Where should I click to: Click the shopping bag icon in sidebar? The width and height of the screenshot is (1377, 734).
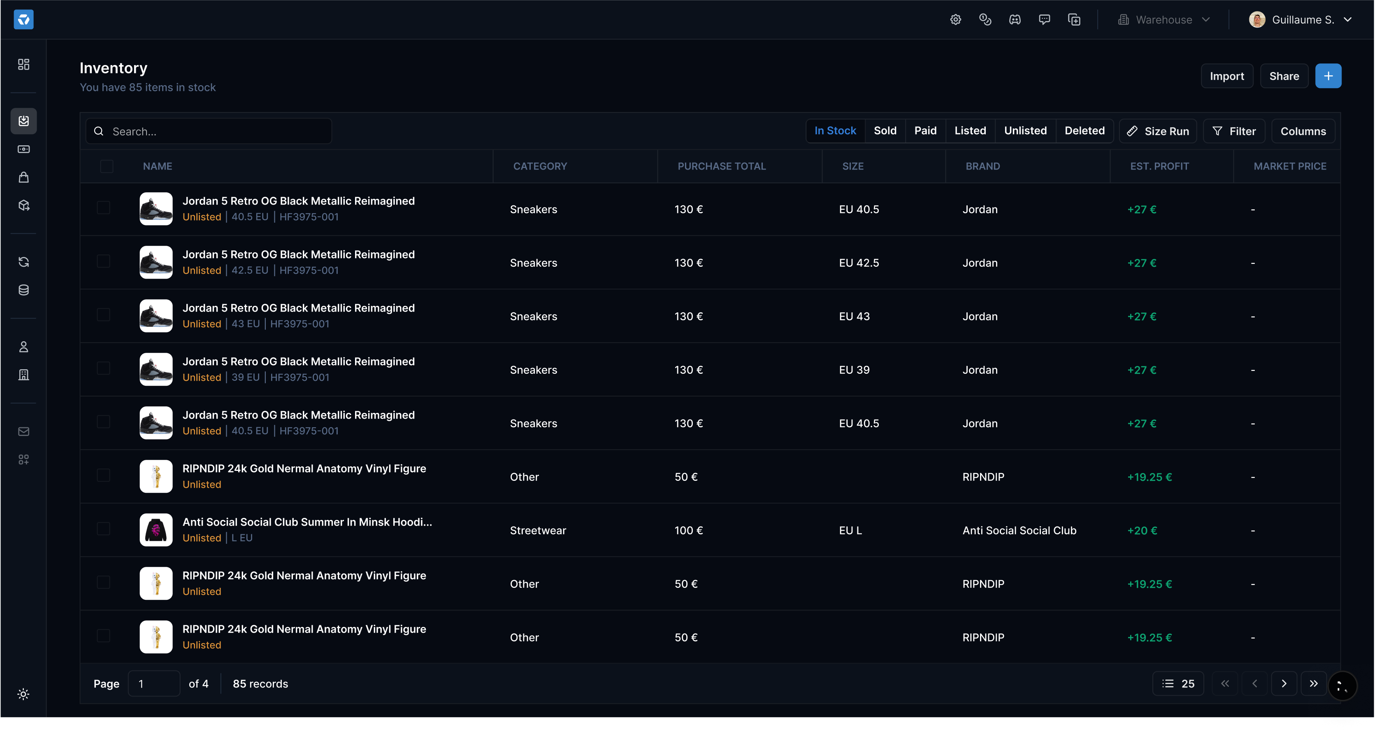click(23, 177)
